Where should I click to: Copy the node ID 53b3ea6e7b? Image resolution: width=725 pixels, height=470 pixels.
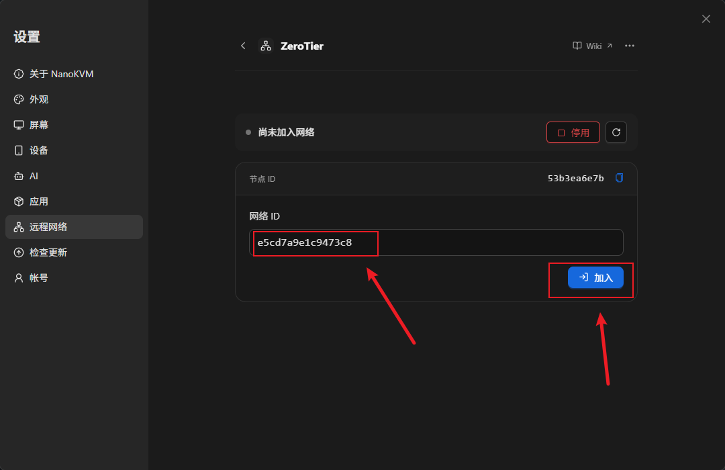[619, 178]
